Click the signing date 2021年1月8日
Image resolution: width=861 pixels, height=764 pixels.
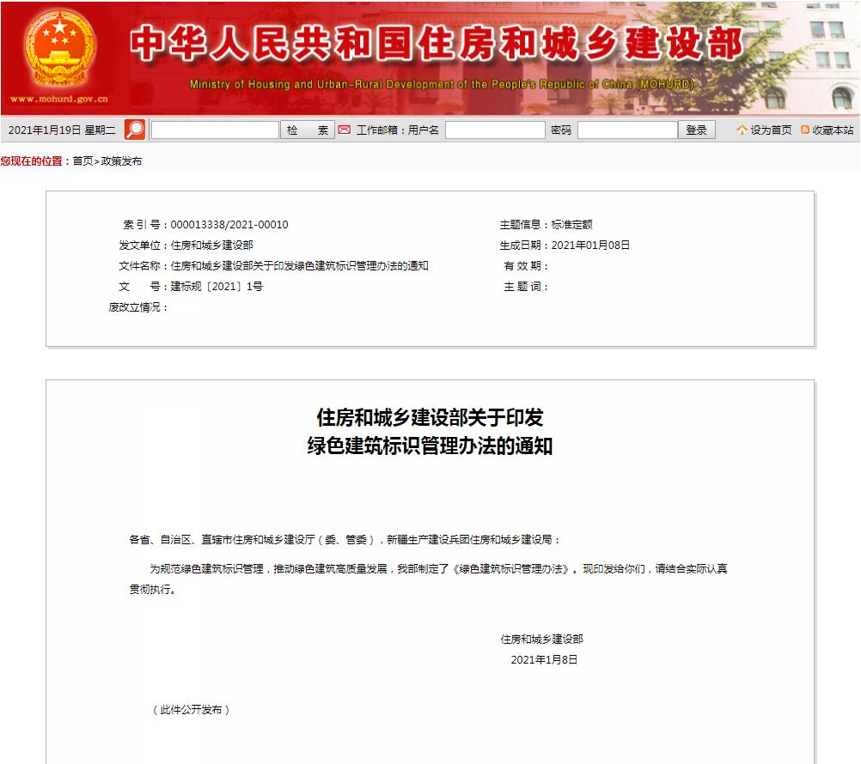click(x=544, y=660)
